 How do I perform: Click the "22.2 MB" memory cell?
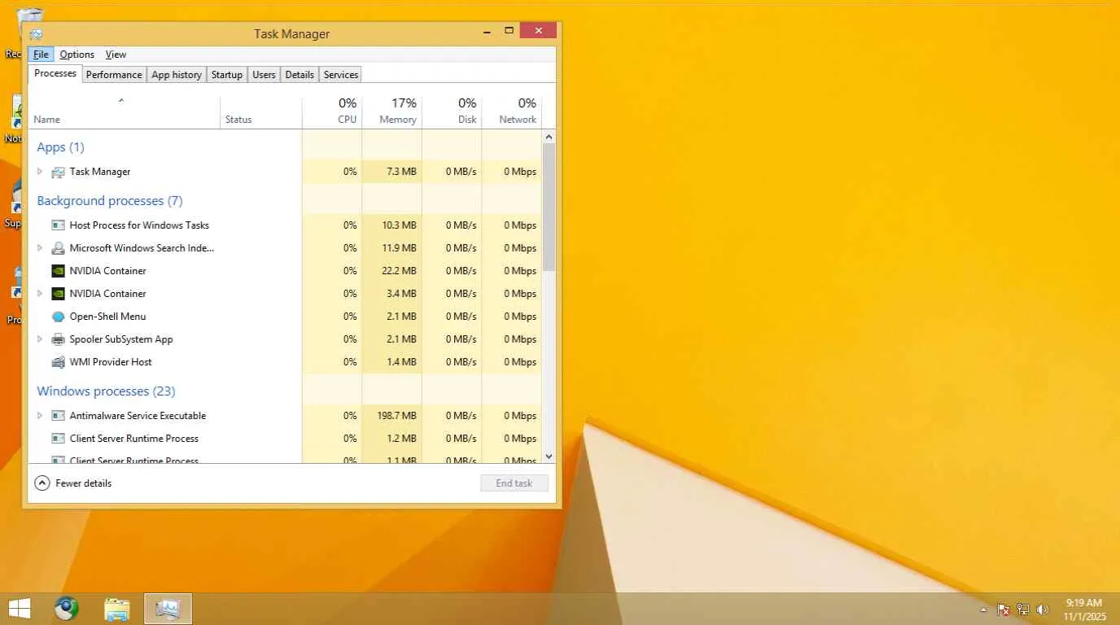[392, 271]
